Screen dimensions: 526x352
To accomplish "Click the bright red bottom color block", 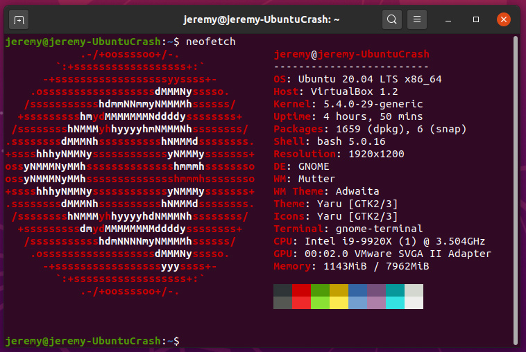I will [x=302, y=303].
